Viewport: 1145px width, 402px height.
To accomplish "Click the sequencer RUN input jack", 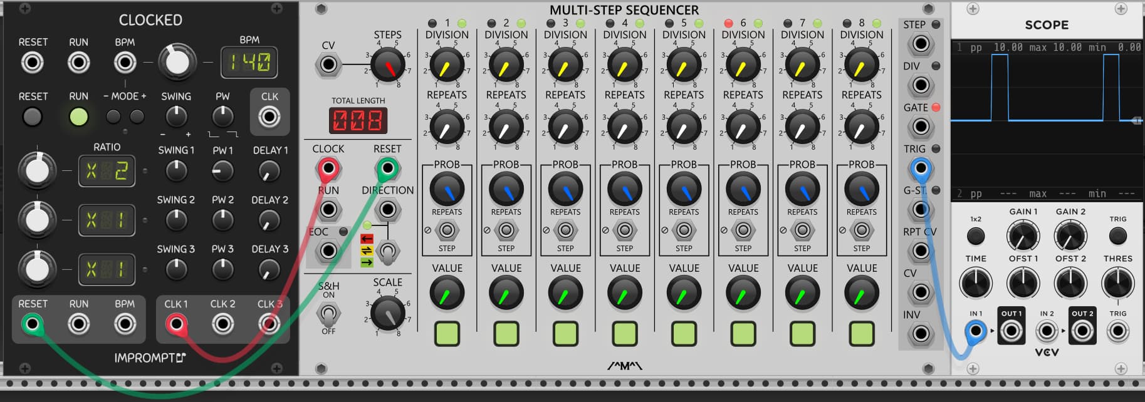I will 328,210.
